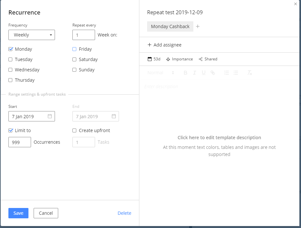Tick the Create upfront checkbox
The width and height of the screenshot is (301, 228).
[74, 130]
